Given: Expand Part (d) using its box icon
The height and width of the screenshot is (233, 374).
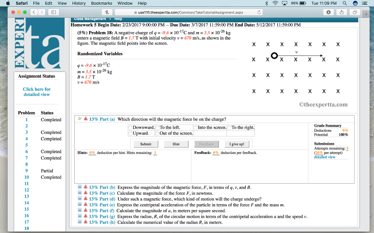Looking at the screenshot, I should coord(80,198).
